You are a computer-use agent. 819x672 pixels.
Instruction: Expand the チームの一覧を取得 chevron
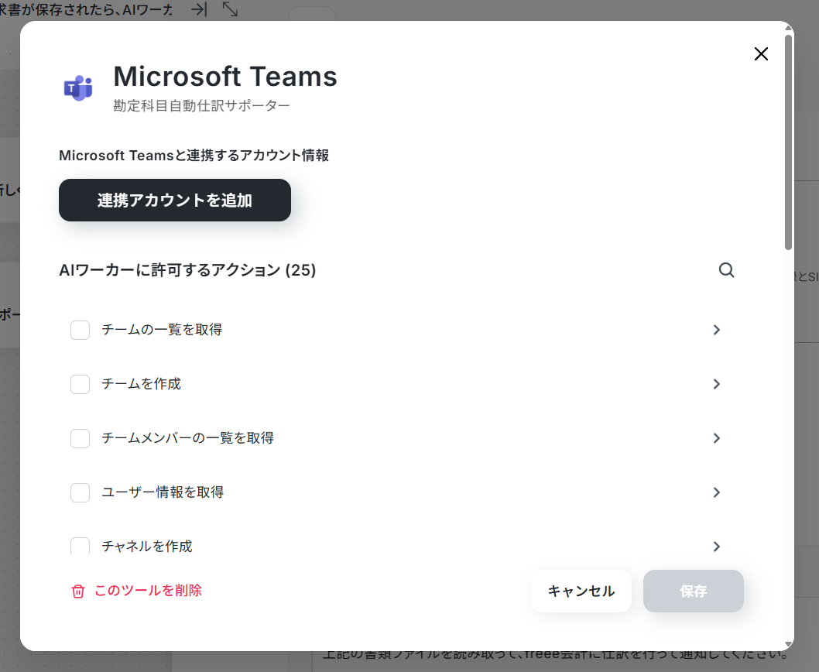point(717,330)
